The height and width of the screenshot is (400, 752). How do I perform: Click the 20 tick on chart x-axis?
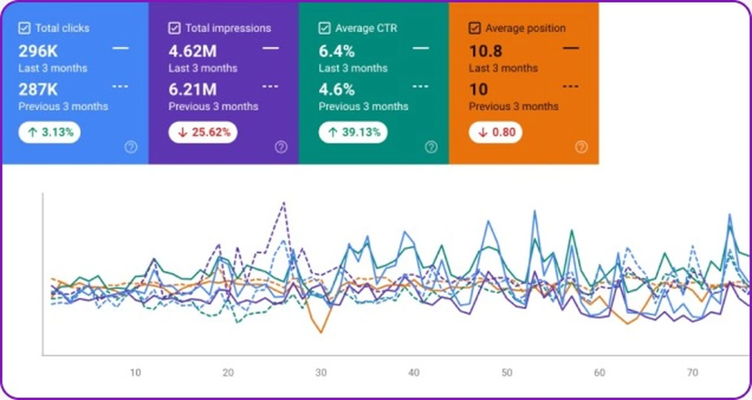(x=228, y=373)
